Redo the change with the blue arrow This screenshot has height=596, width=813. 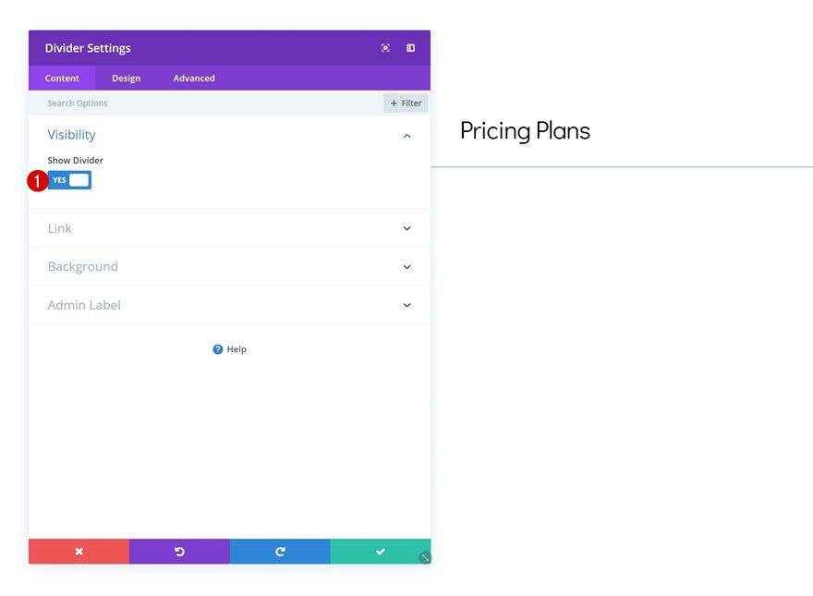(x=280, y=551)
